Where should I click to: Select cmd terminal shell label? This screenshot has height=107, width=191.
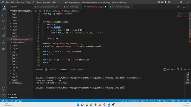(x=167, y=70)
